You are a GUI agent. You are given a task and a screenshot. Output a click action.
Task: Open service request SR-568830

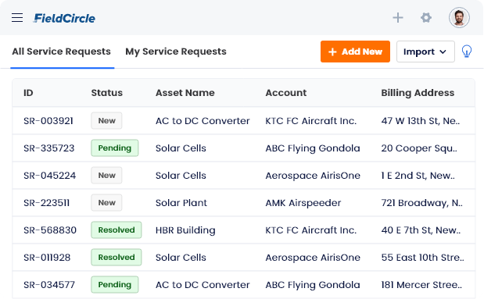[x=50, y=230]
